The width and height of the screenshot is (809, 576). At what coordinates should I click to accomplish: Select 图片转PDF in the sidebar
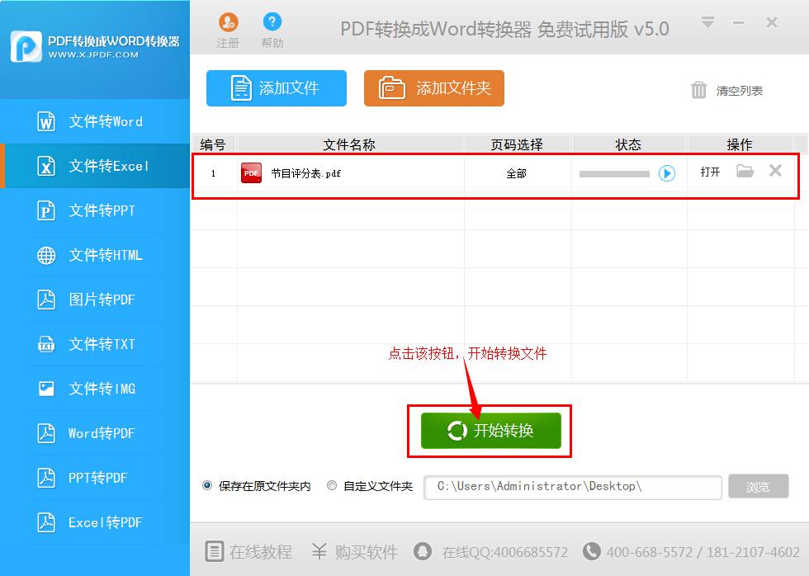coord(95,300)
